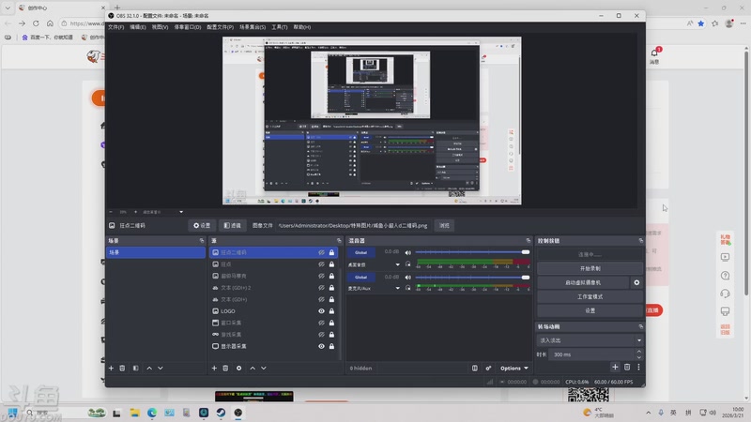Undock the Controls panel with its float icon
The image size is (751, 422).
tap(640, 240)
